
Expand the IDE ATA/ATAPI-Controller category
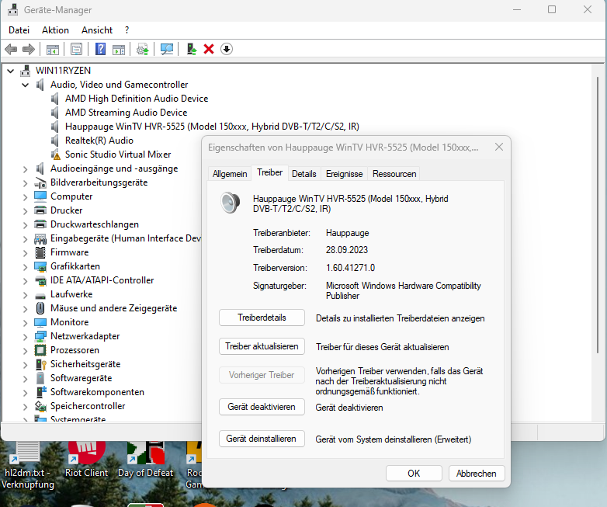(x=26, y=280)
